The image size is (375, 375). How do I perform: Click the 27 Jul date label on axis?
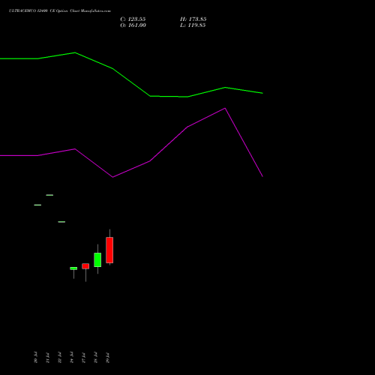[84, 358]
